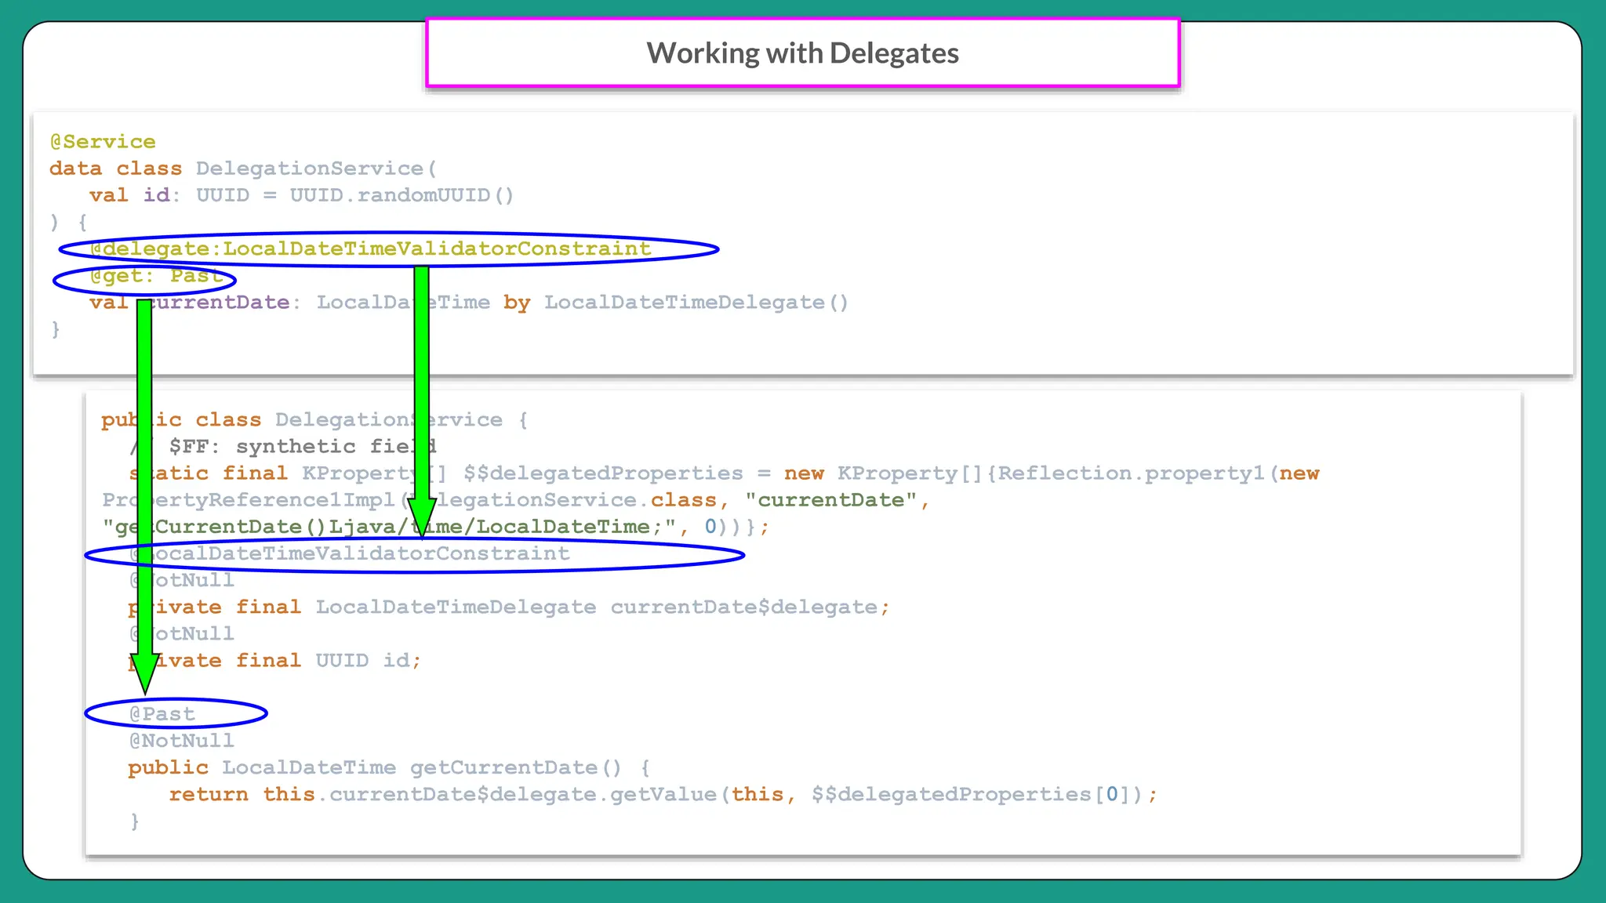Click the "@Past" annotation in Java code

[162, 714]
